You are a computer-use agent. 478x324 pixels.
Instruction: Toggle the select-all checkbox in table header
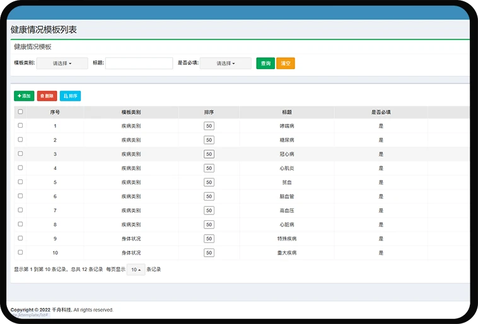pyautogui.click(x=20, y=112)
